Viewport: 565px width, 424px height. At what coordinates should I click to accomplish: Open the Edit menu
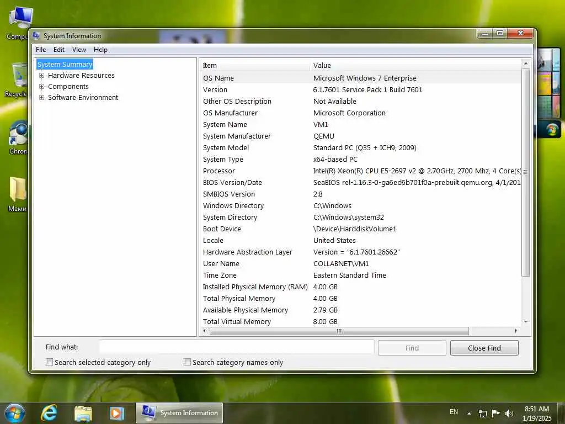[58, 50]
